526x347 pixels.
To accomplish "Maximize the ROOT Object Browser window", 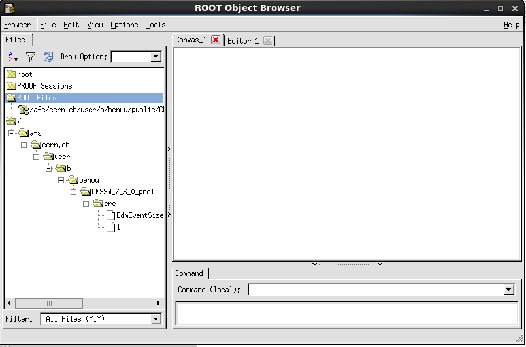I will click(x=500, y=8).
